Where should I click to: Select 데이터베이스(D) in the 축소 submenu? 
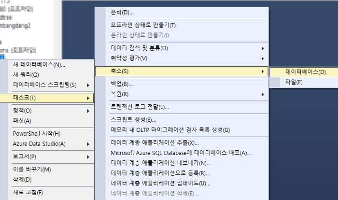pyautogui.click(x=306, y=72)
